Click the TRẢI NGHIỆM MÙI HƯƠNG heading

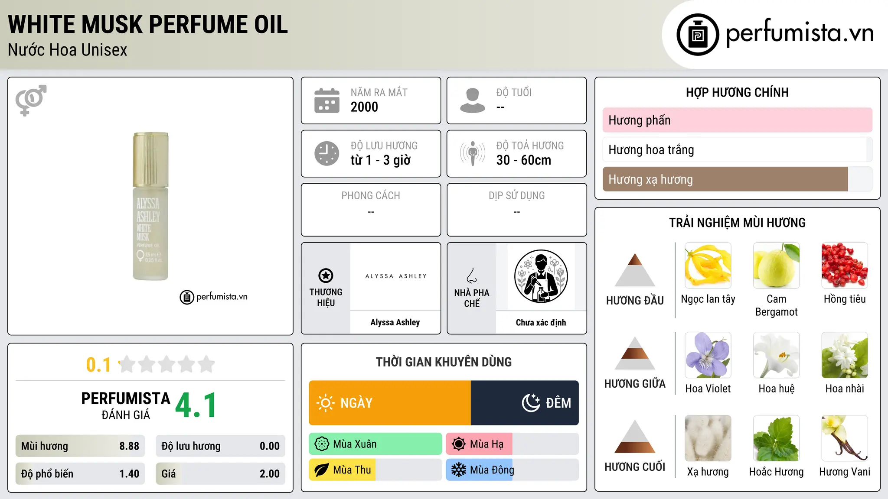point(737,223)
